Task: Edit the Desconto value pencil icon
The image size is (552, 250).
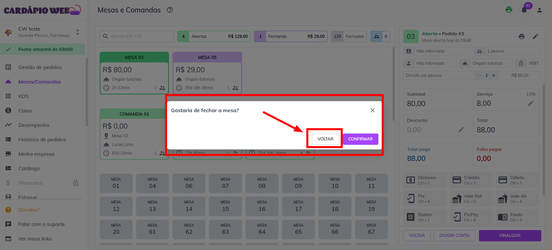Action: pos(461,129)
